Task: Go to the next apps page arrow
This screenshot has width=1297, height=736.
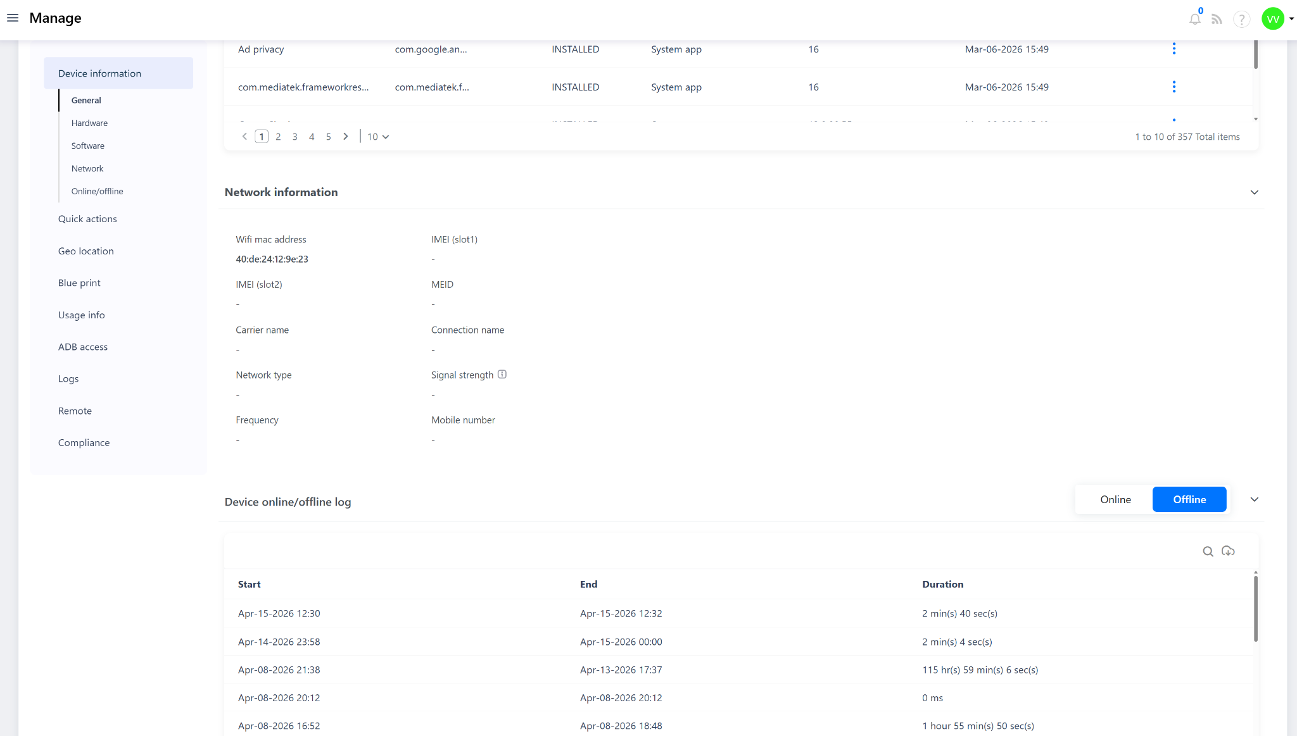Action: (x=345, y=137)
